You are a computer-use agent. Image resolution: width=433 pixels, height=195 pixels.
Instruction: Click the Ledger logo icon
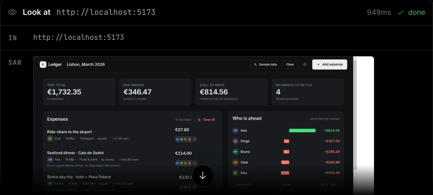click(43, 64)
